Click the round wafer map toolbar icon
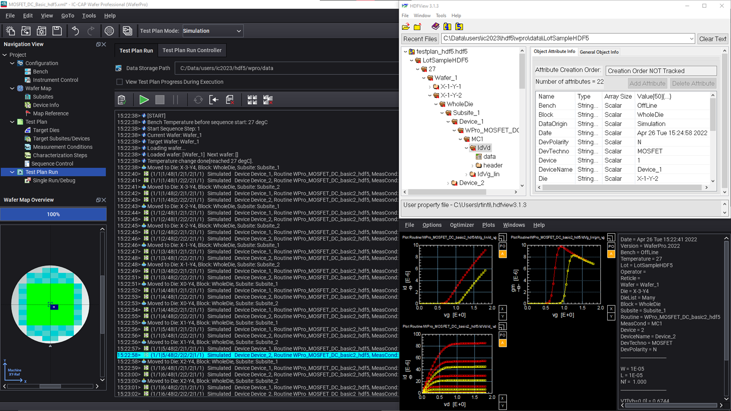The image size is (731, 411). tap(109, 31)
